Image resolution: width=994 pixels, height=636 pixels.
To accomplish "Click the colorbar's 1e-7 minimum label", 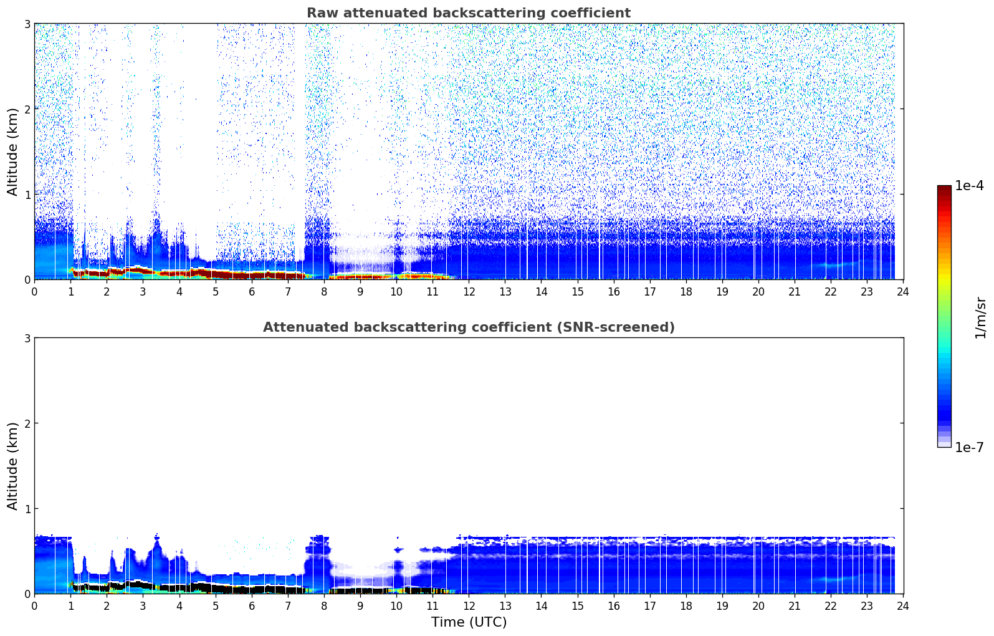I will [968, 447].
